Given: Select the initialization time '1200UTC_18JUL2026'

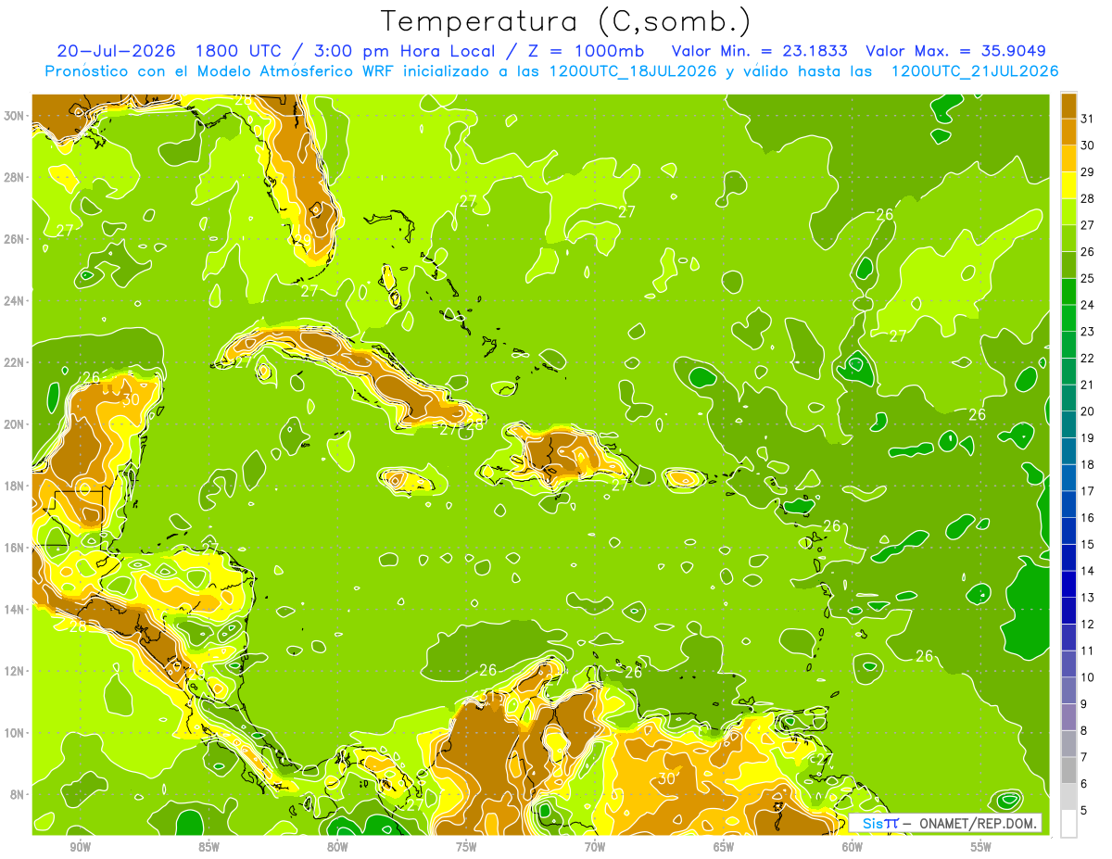Looking at the screenshot, I should pyautogui.click(x=634, y=71).
